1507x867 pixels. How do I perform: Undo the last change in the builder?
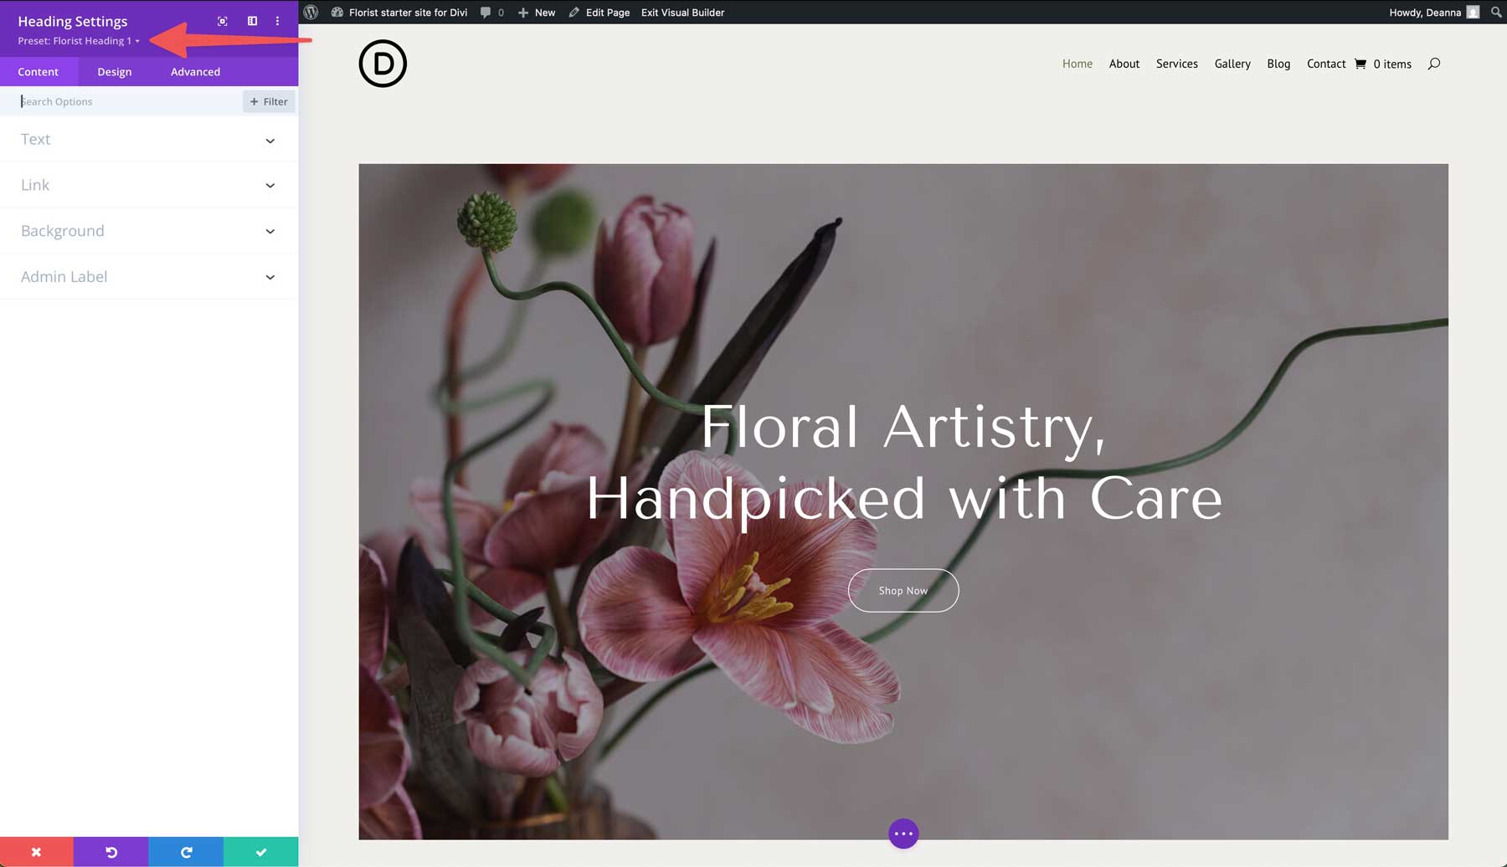(x=111, y=851)
